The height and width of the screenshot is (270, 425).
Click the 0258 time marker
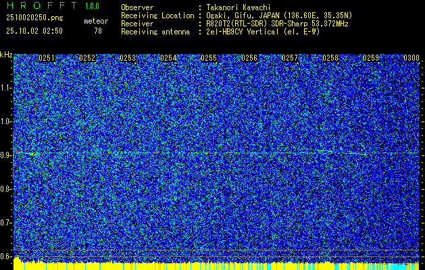pos(330,58)
